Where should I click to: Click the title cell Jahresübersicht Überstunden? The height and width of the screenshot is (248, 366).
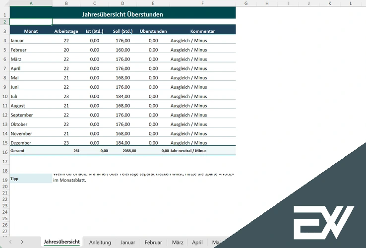pos(123,13)
